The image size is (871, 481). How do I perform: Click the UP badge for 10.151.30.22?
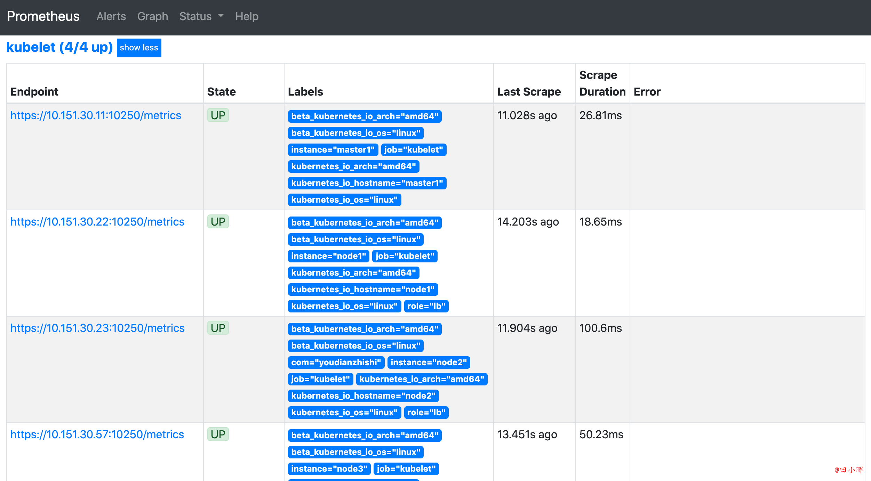218,222
